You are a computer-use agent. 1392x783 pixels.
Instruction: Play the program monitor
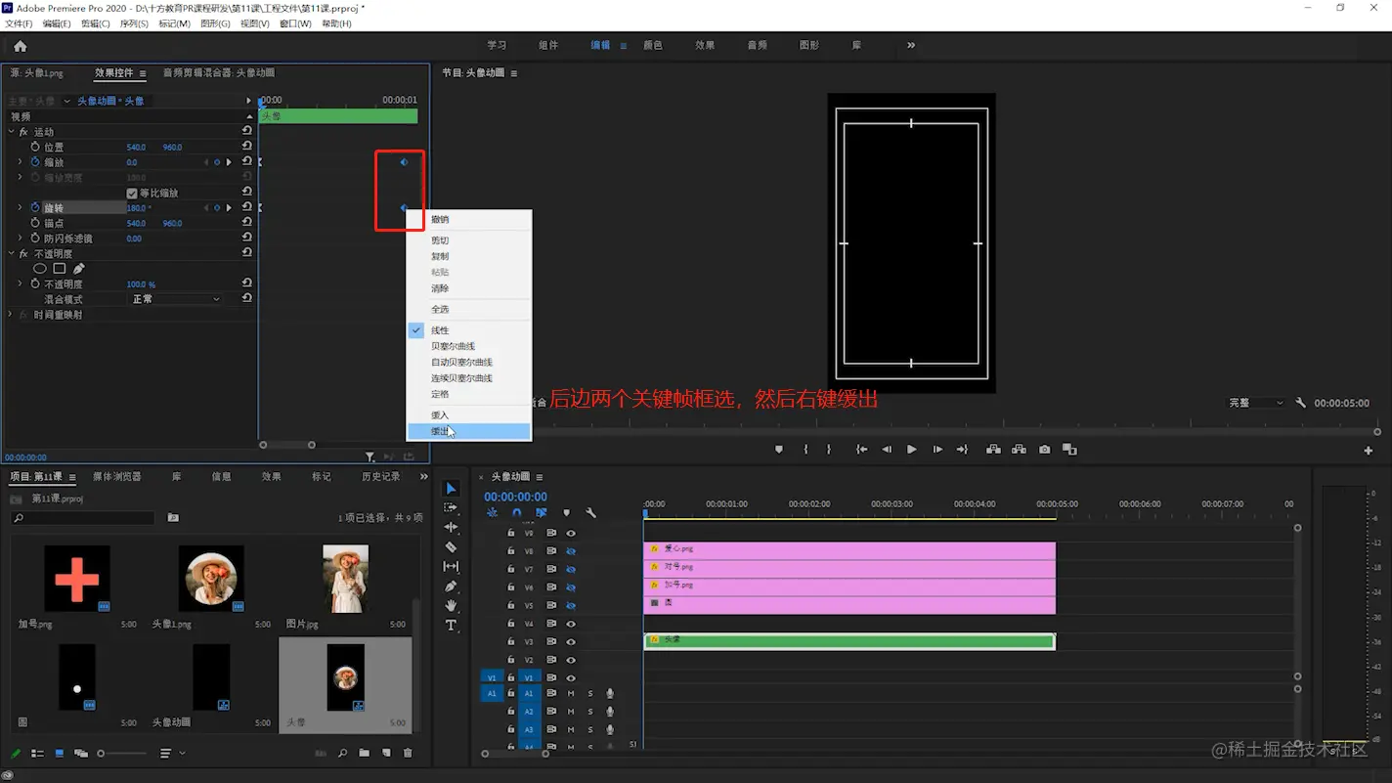911,450
